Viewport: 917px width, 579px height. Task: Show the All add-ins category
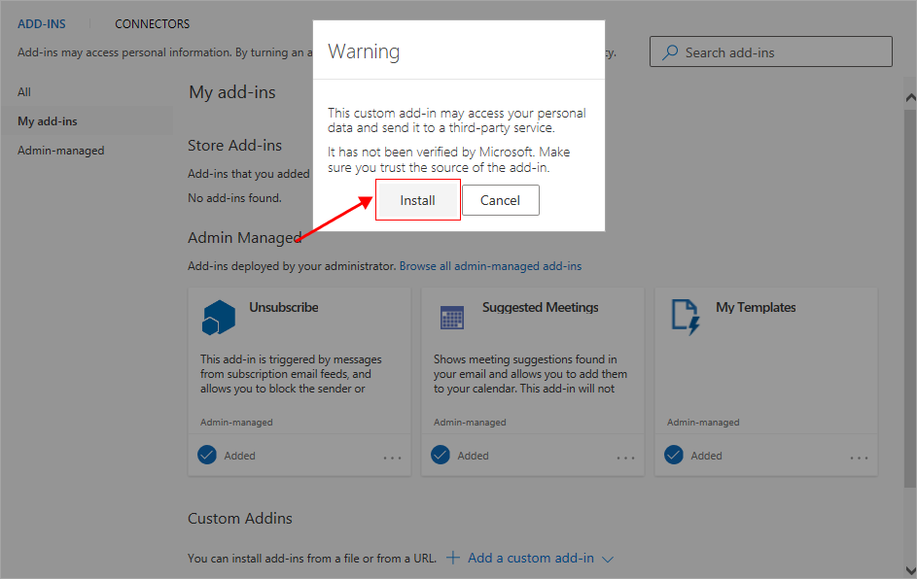(x=24, y=91)
